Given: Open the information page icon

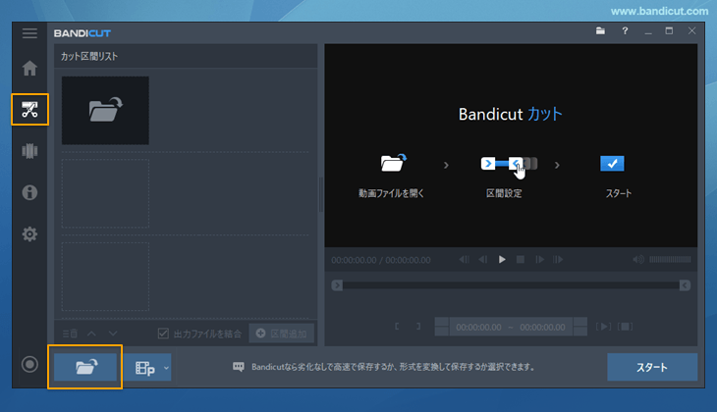Looking at the screenshot, I should pos(29,192).
